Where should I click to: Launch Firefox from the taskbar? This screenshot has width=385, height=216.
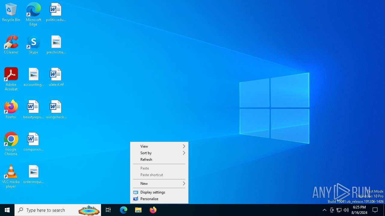(x=153, y=210)
